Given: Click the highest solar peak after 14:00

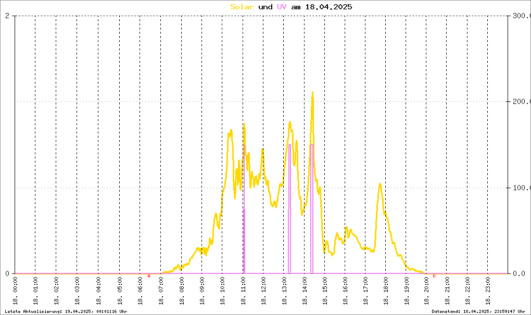Looking at the screenshot, I should click(312, 93).
